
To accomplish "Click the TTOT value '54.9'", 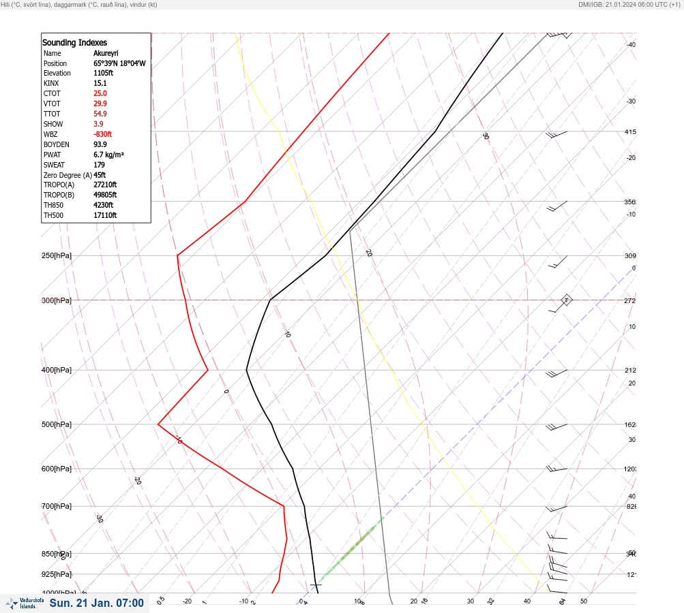I will point(100,114).
